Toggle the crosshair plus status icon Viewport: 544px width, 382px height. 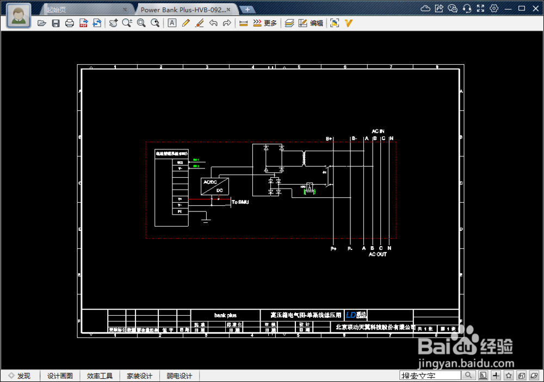point(496,375)
